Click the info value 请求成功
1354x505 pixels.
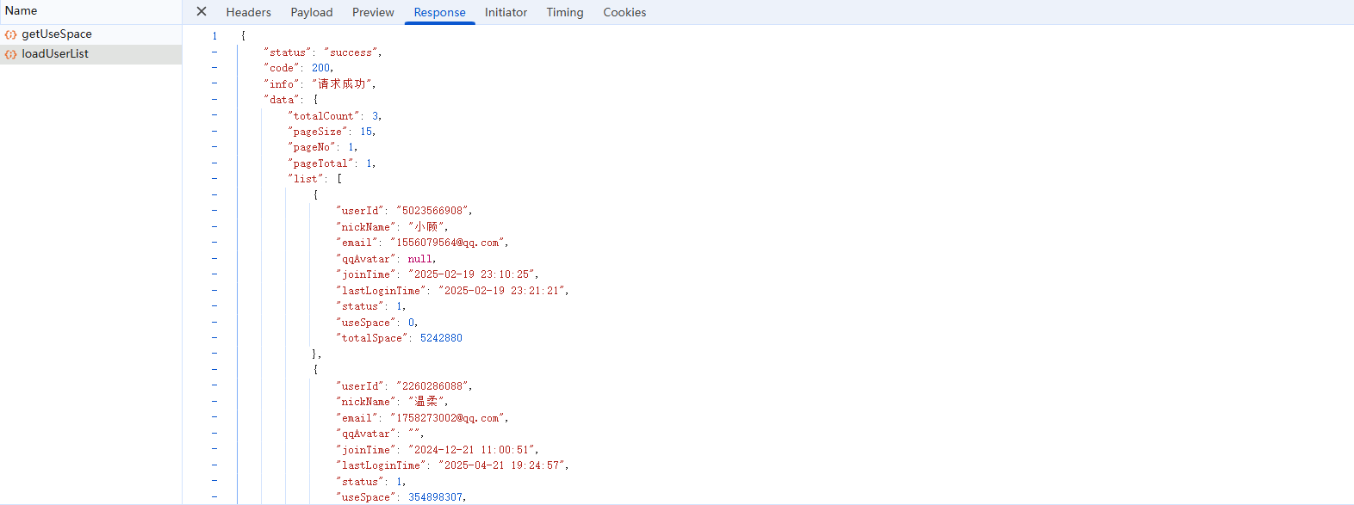(342, 84)
